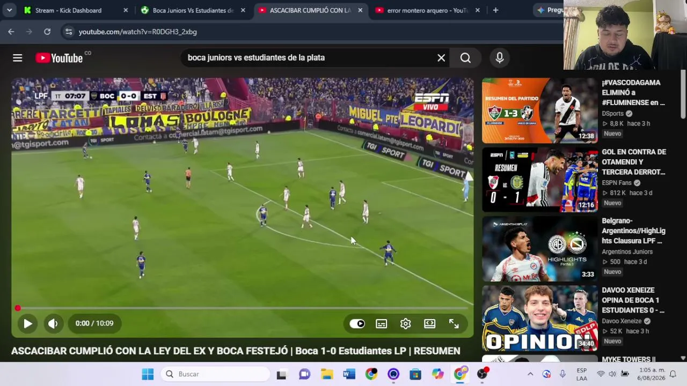Click the taskbar Buscar search box

215,374
